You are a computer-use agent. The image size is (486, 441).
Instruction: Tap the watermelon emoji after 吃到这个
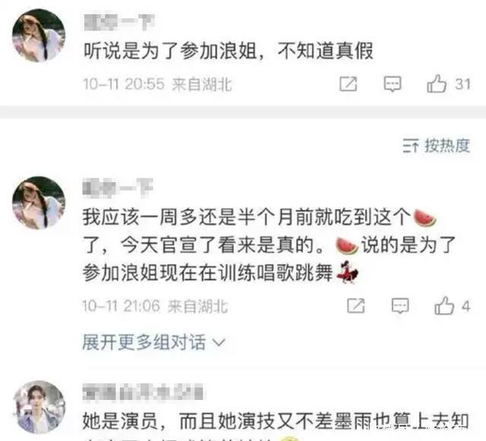[424, 217]
